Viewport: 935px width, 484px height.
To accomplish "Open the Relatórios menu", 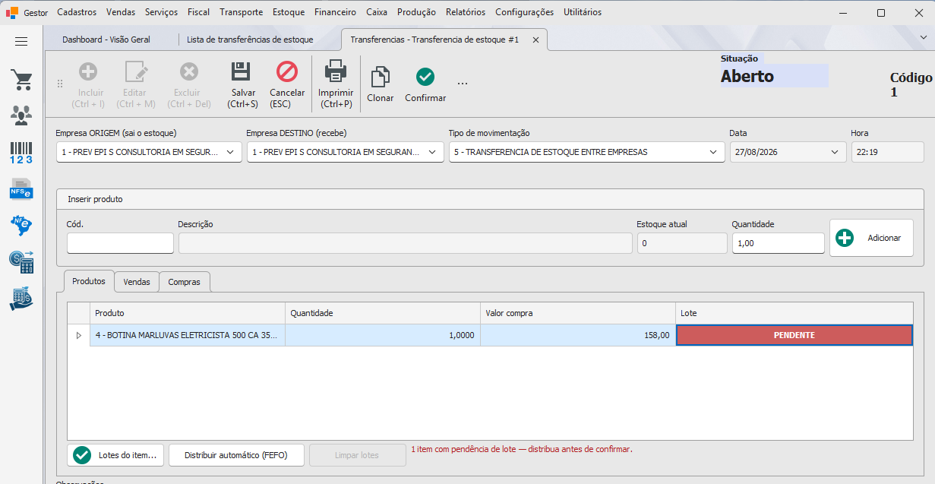I will [x=466, y=12].
